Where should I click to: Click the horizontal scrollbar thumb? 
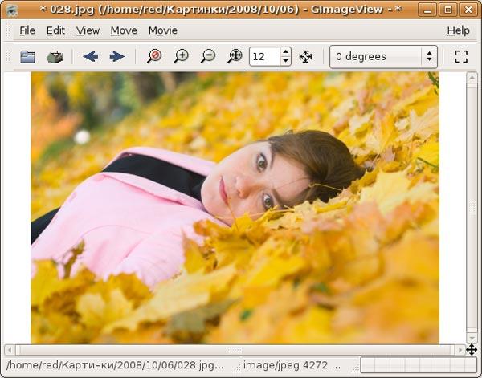(235, 350)
